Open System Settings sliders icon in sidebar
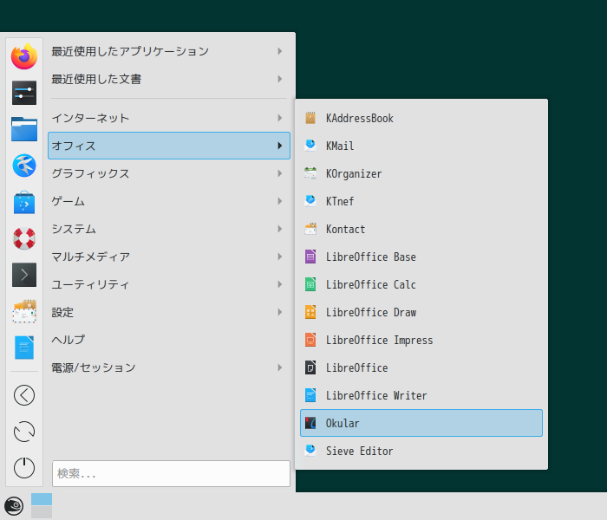This screenshot has height=520, width=607. click(24, 93)
